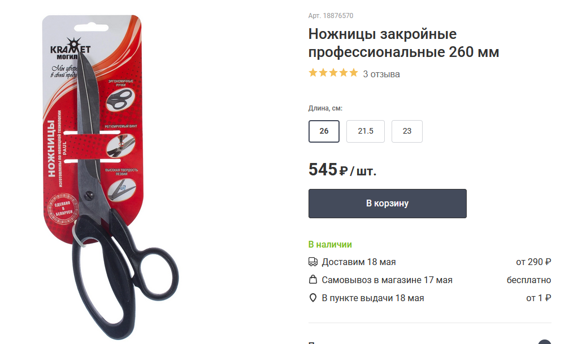The height and width of the screenshot is (344, 582).
Task: Click the dark round icon at bottom right
Action: pyautogui.click(x=545, y=342)
